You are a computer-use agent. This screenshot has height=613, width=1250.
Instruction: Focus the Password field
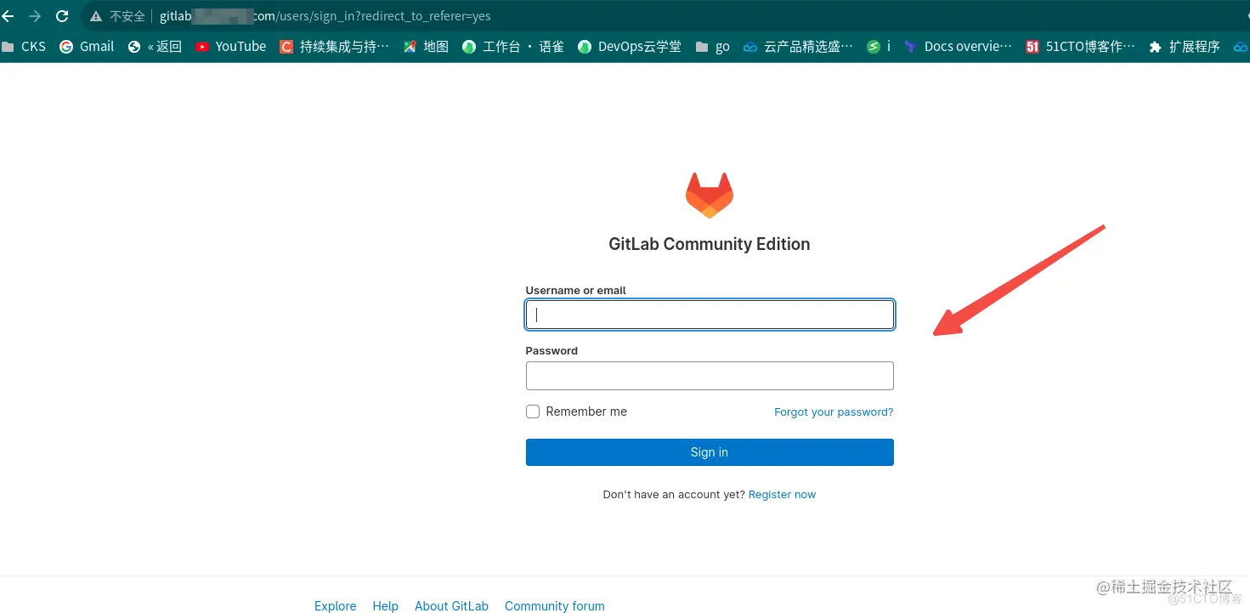[x=710, y=375]
